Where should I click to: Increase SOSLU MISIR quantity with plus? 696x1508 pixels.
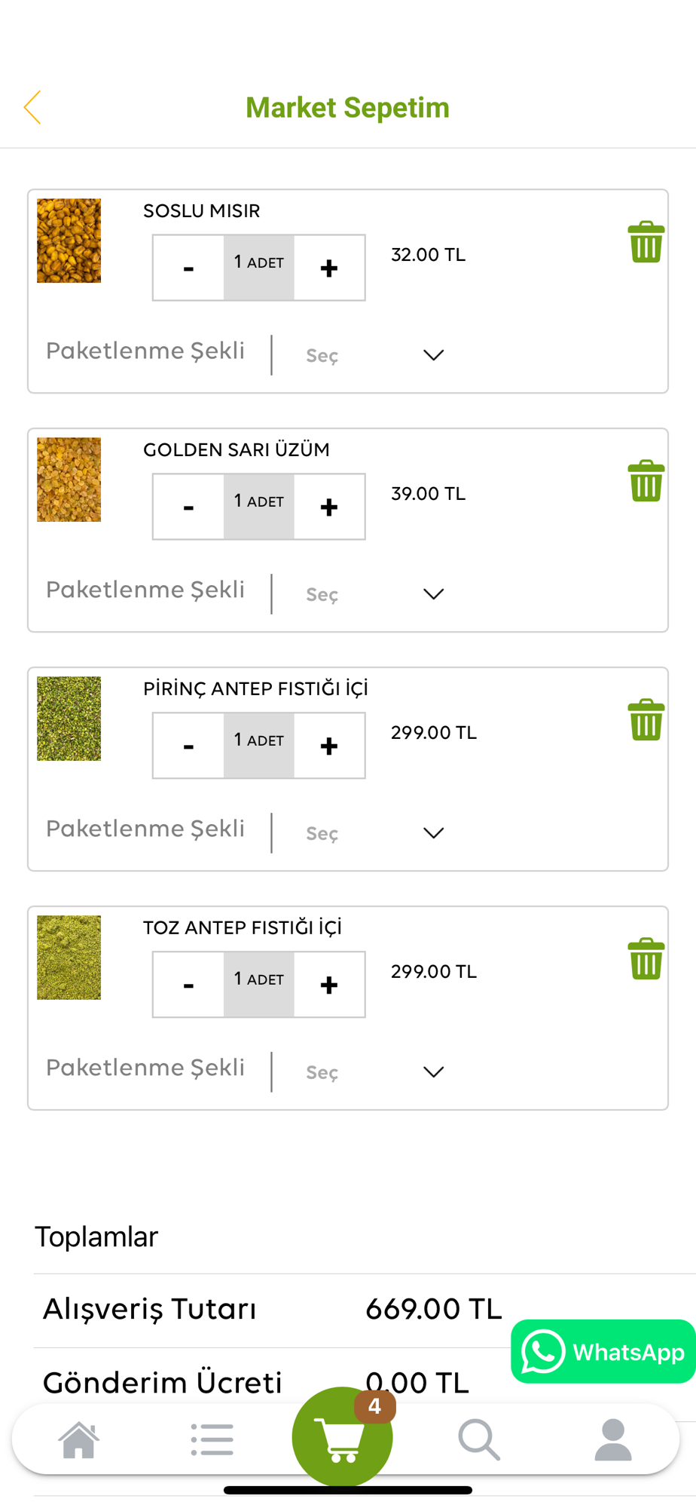(x=329, y=268)
